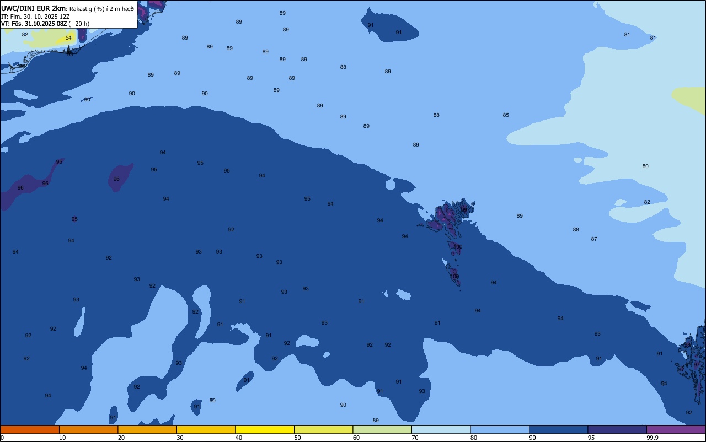Click the '85' humidity value on the map
The width and height of the screenshot is (706, 442).
[x=506, y=115]
